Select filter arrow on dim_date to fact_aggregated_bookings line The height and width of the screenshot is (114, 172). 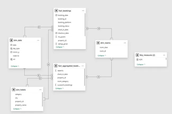click(x=39, y=75)
